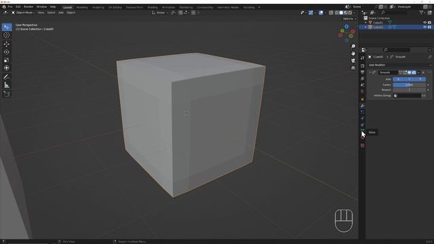Open the Physics properties tab

coord(363,119)
